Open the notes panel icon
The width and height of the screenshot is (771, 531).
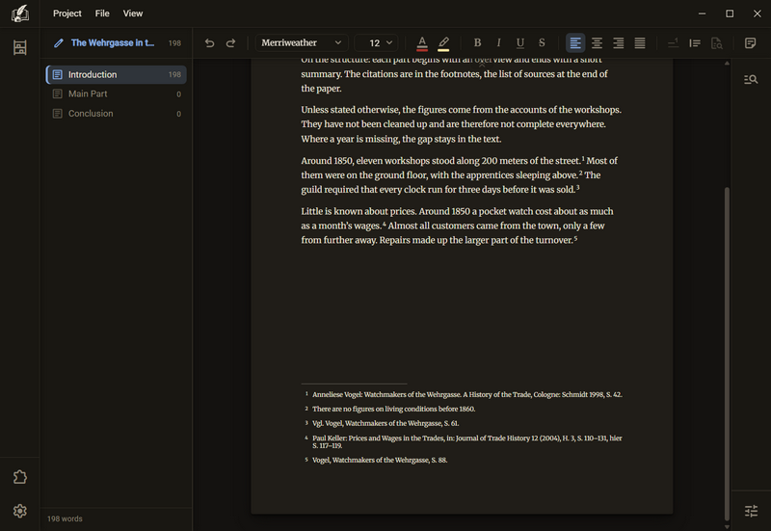[751, 42]
